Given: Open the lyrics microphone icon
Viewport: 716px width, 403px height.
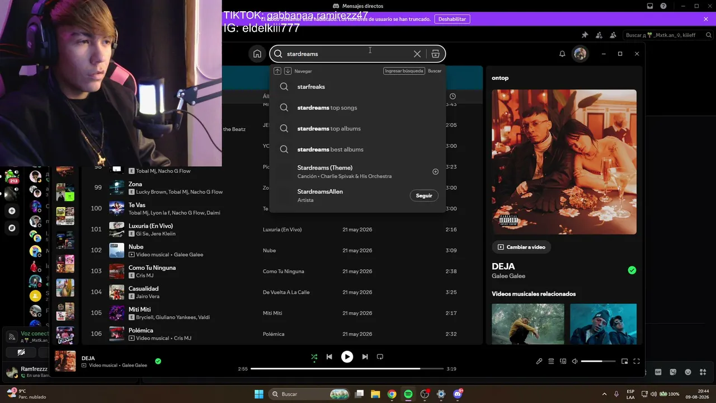Looking at the screenshot, I should [x=539, y=361].
